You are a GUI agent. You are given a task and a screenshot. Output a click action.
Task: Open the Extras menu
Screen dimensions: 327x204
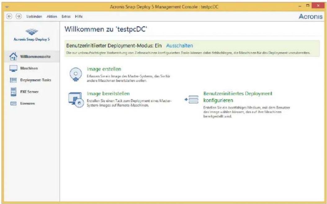click(x=66, y=16)
